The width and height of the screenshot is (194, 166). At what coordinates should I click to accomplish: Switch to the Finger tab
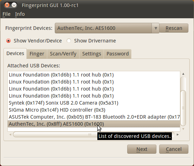37,54
